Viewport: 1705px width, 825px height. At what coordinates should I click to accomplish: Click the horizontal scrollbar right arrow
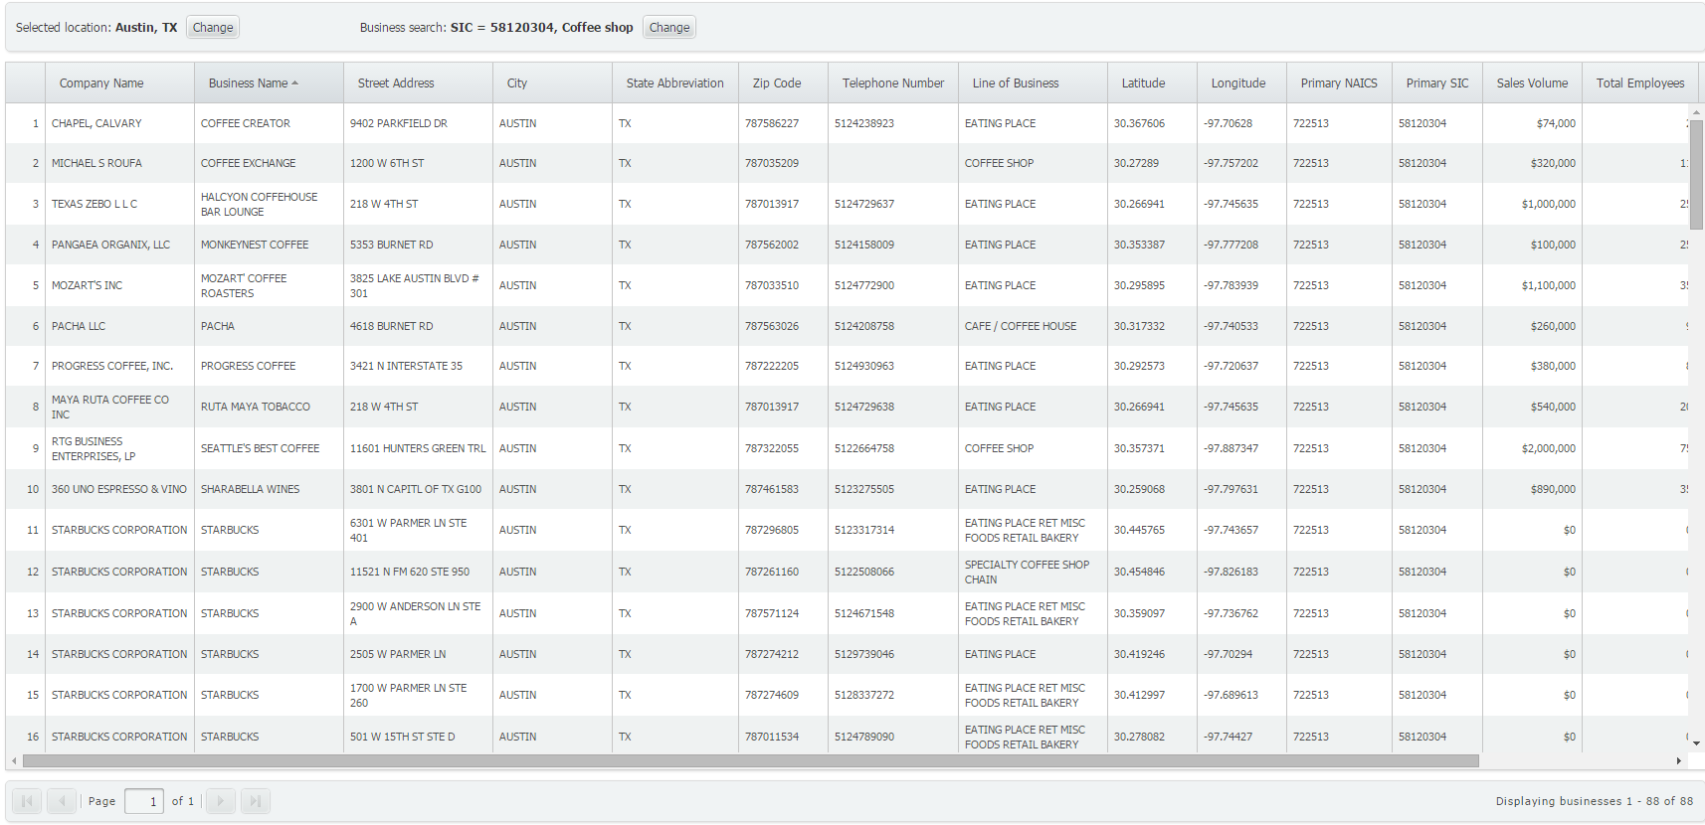tap(1679, 761)
